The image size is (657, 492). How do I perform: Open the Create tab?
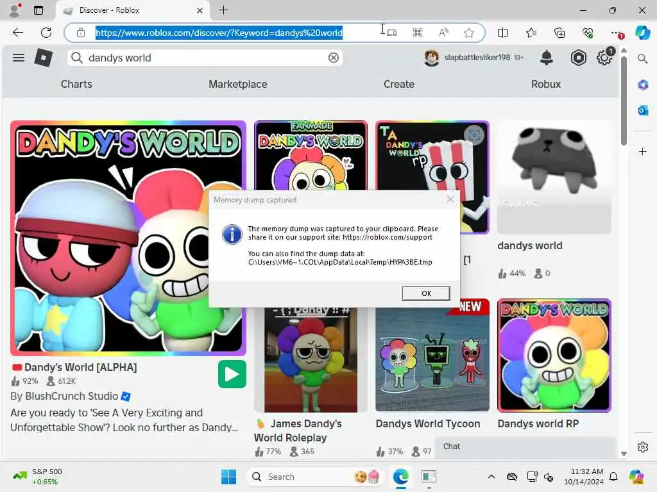coord(399,84)
